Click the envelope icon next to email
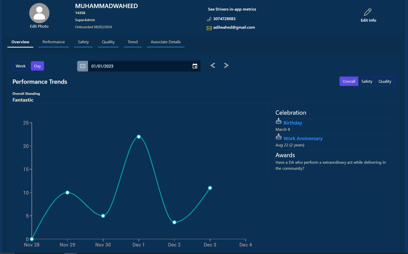 click(x=209, y=28)
